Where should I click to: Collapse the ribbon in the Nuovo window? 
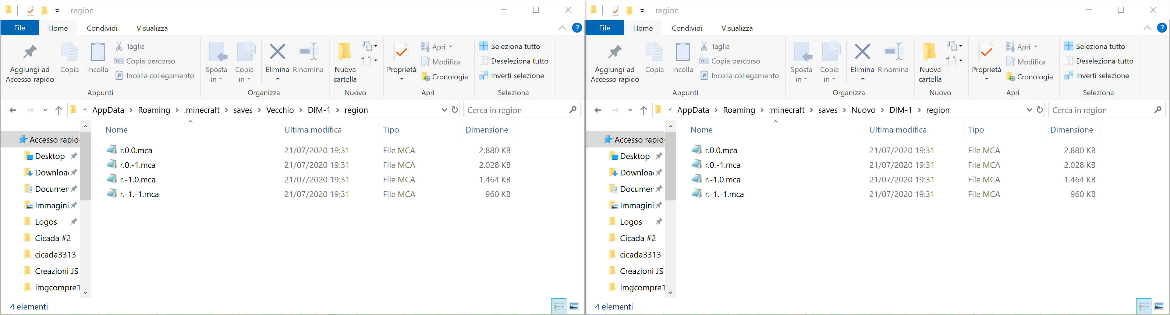pos(1147,28)
